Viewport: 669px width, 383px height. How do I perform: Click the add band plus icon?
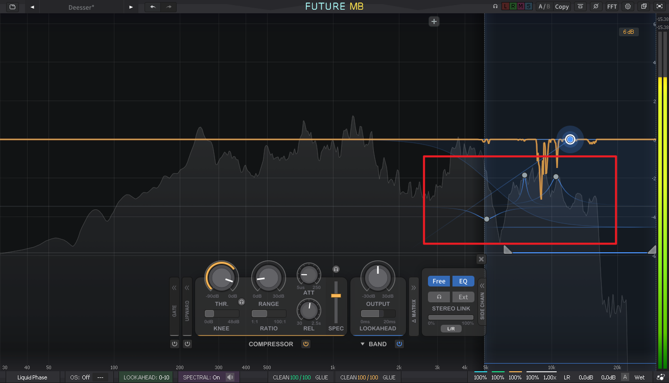tap(434, 21)
